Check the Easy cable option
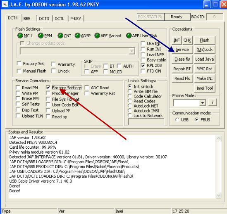227x214 pixels. click(x=143, y=60)
